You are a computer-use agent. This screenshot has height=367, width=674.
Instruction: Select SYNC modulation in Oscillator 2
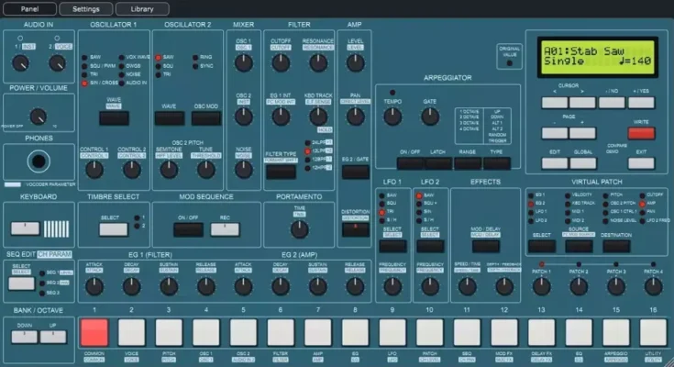pos(195,66)
